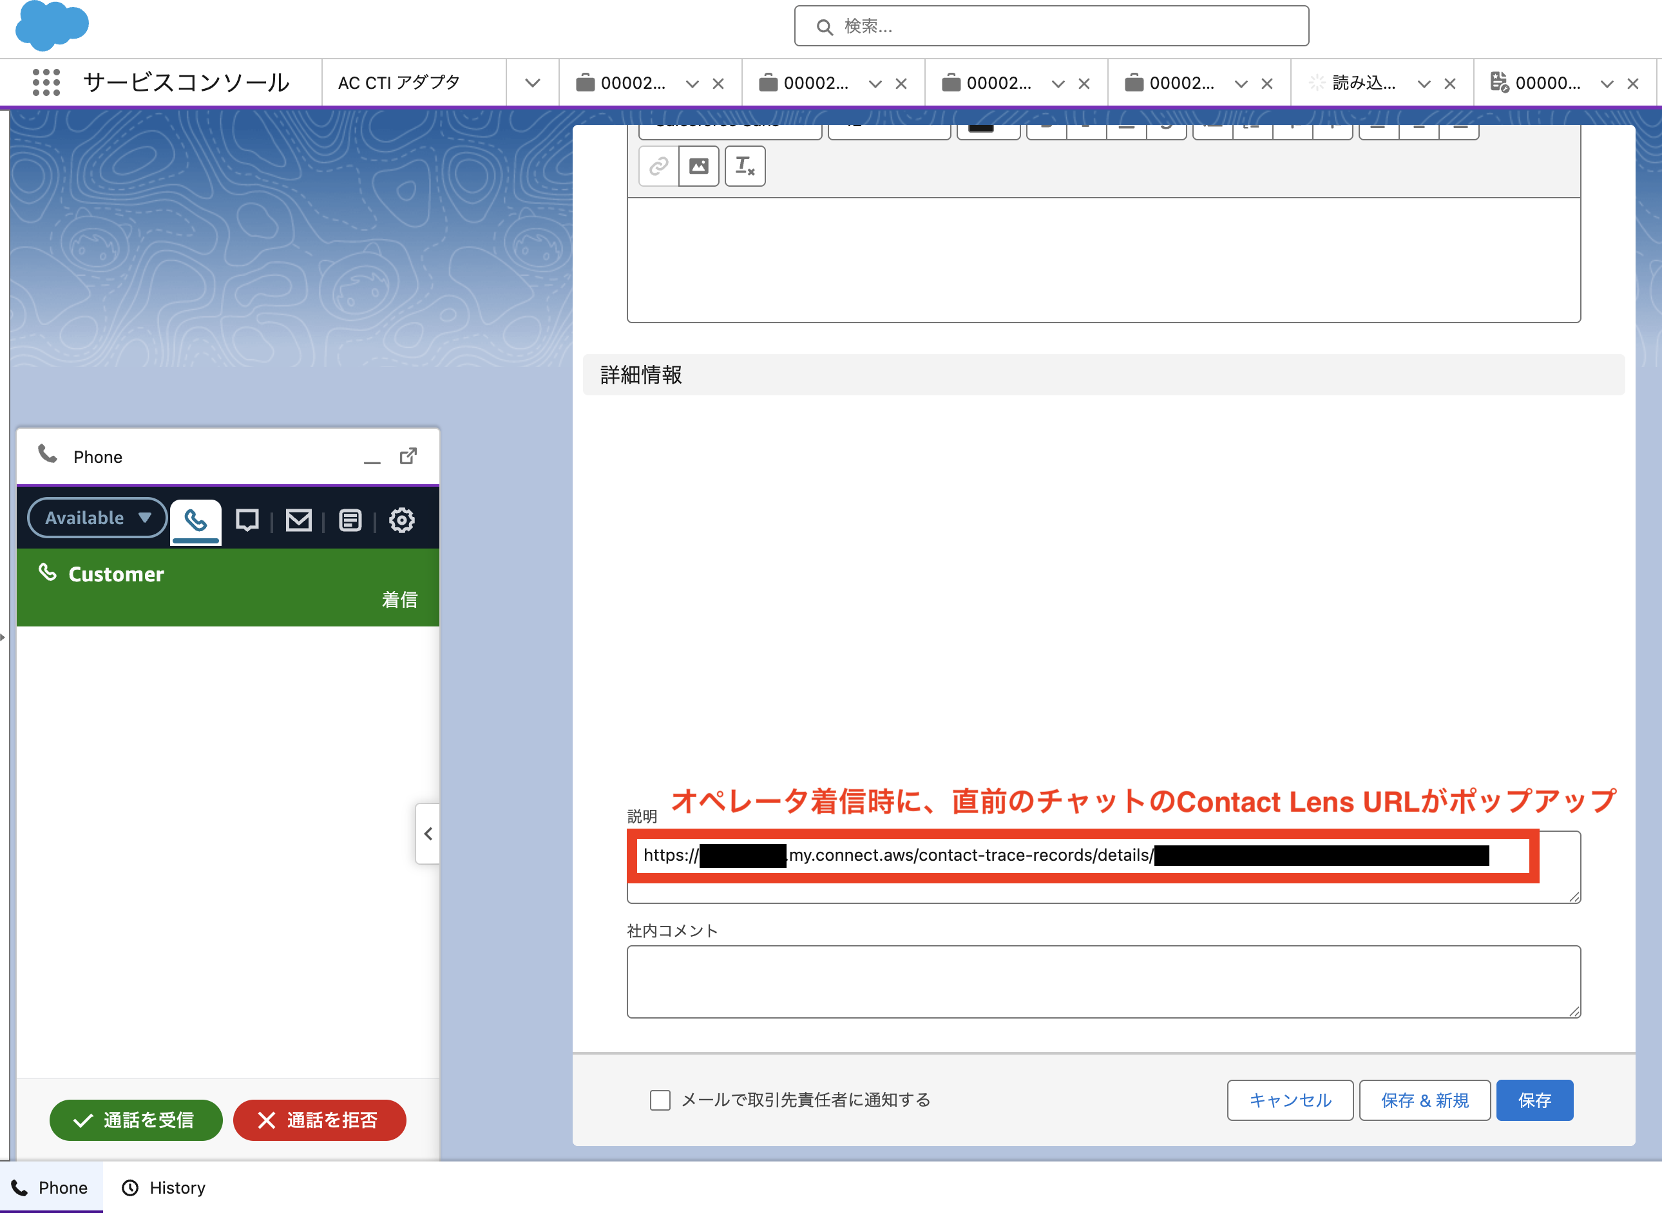Image resolution: width=1662 pixels, height=1213 pixels.
Task: Open the App Launcher grid icon
Action: click(46, 82)
